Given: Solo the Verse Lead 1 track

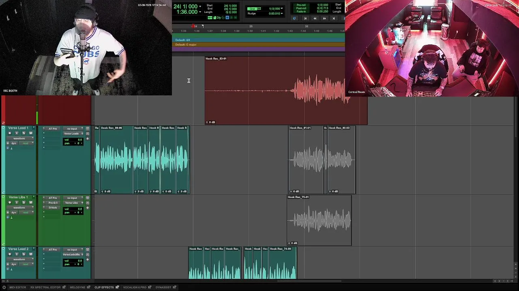Looking at the screenshot, I should pyautogui.click(x=24, y=133).
